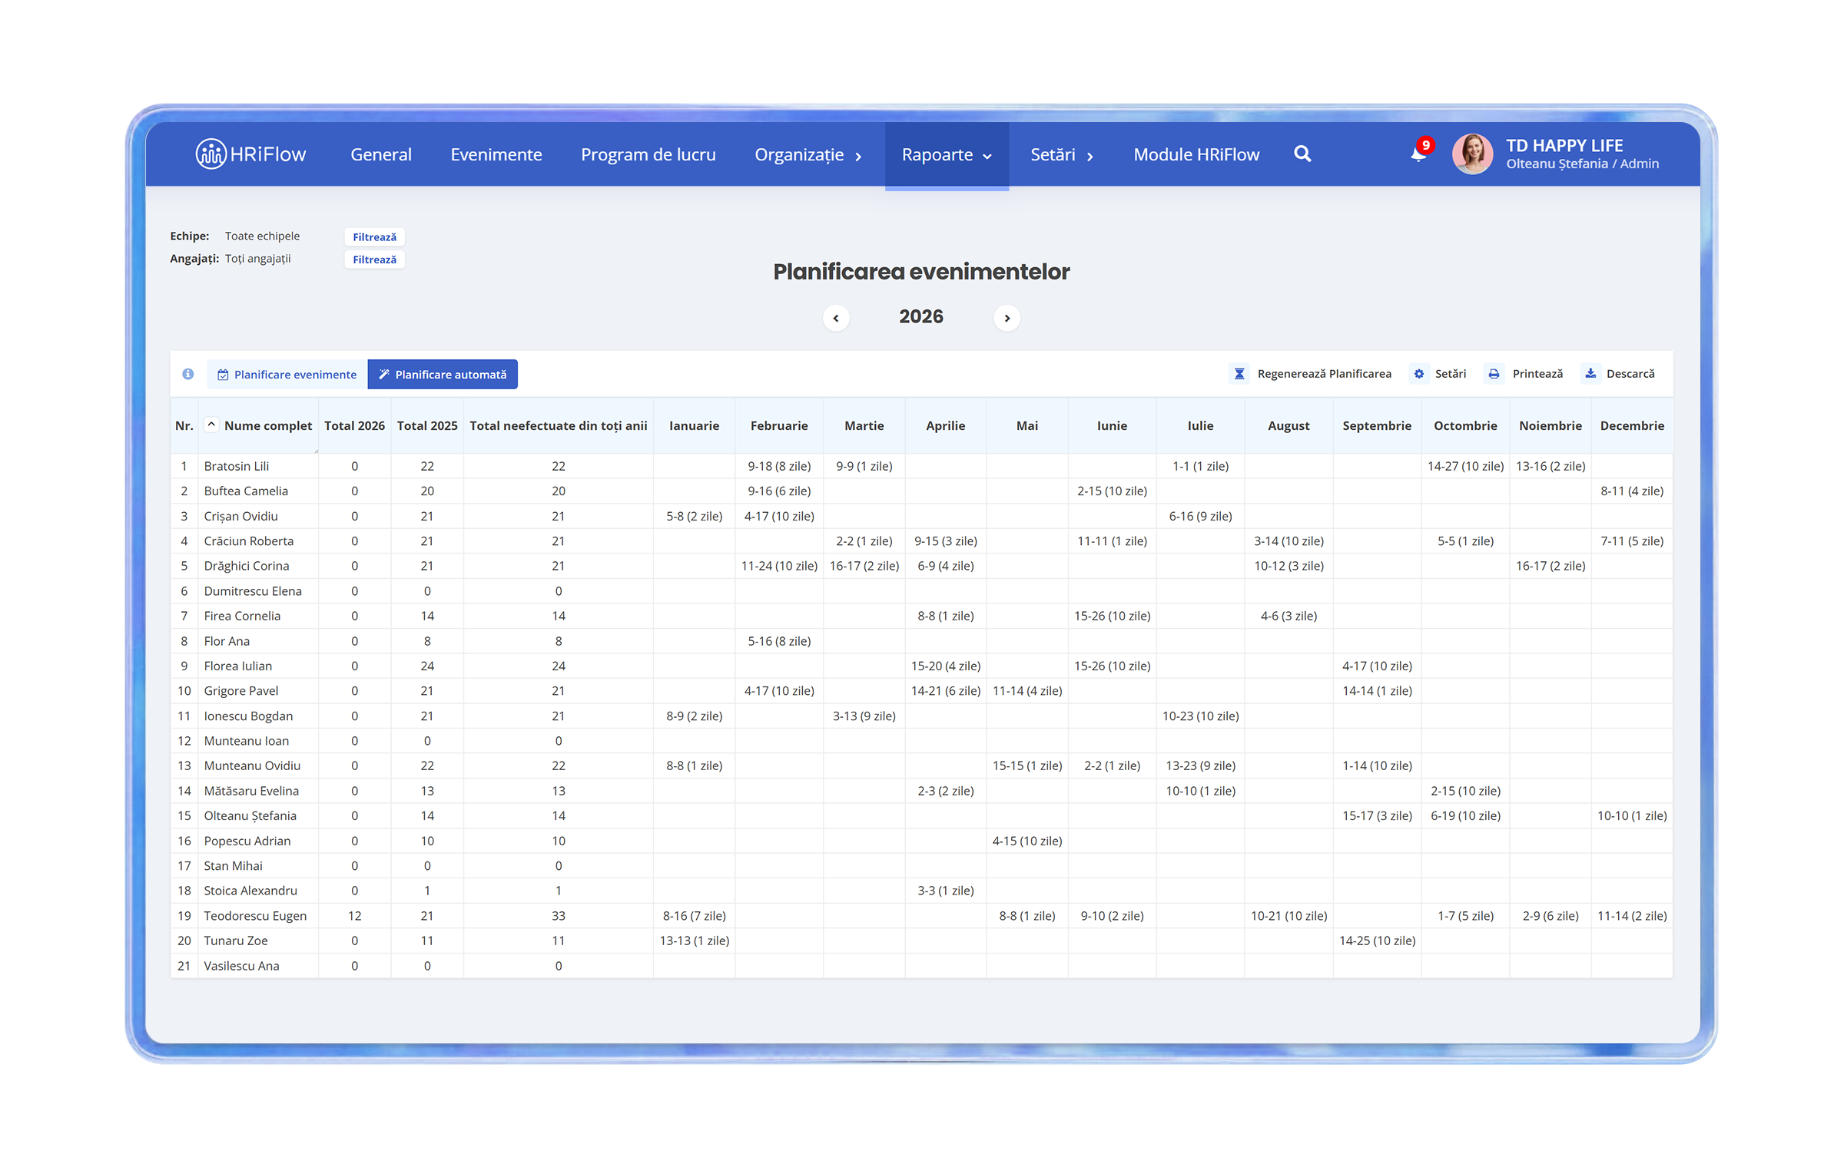This screenshot has height=1167, width=1844.
Task: Click the Descarcă label
Action: tap(1630, 374)
